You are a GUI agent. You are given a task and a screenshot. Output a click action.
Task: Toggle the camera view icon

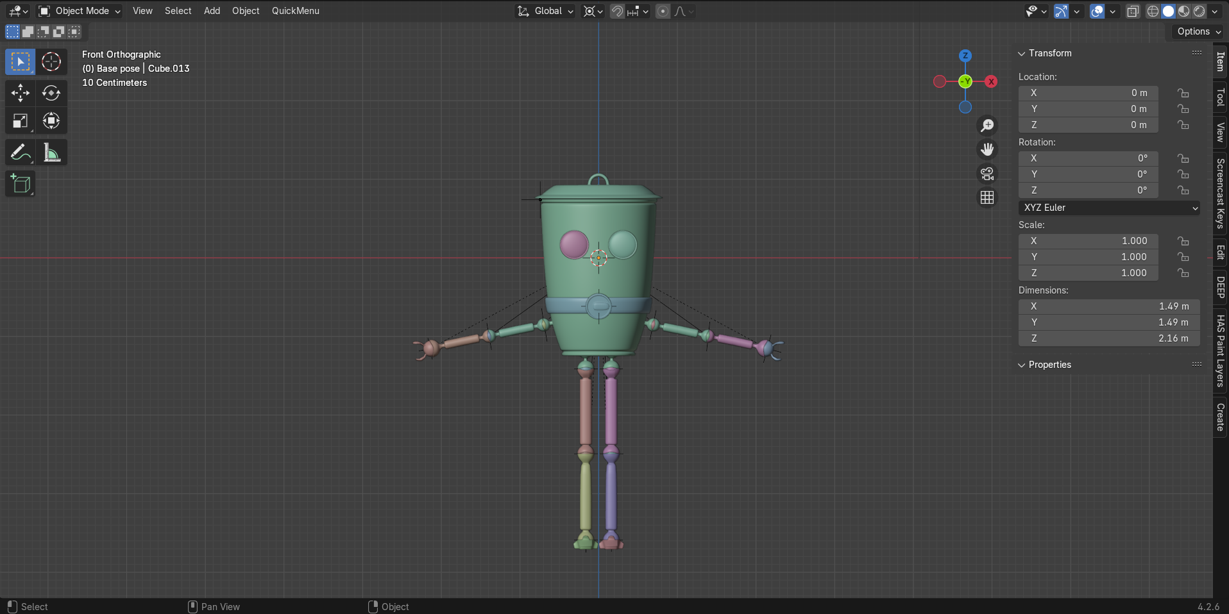point(987,174)
